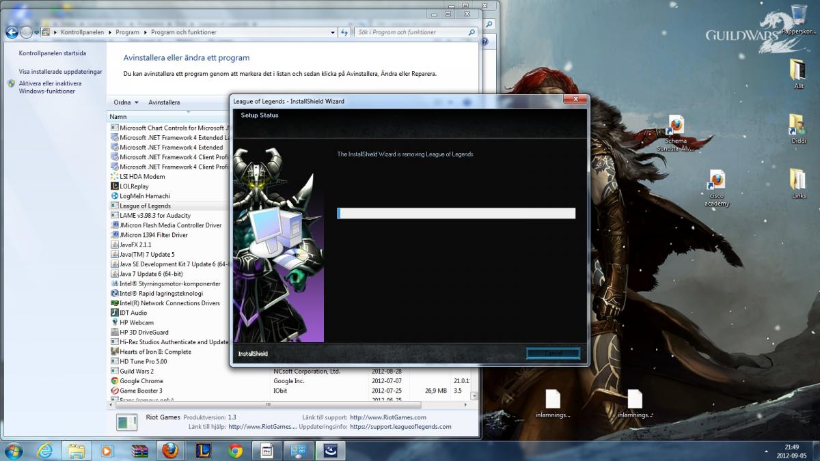Open the https://support.leagueoflegends.com update info link
Viewport: 820px width, 461px height.
pyautogui.click(x=400, y=427)
